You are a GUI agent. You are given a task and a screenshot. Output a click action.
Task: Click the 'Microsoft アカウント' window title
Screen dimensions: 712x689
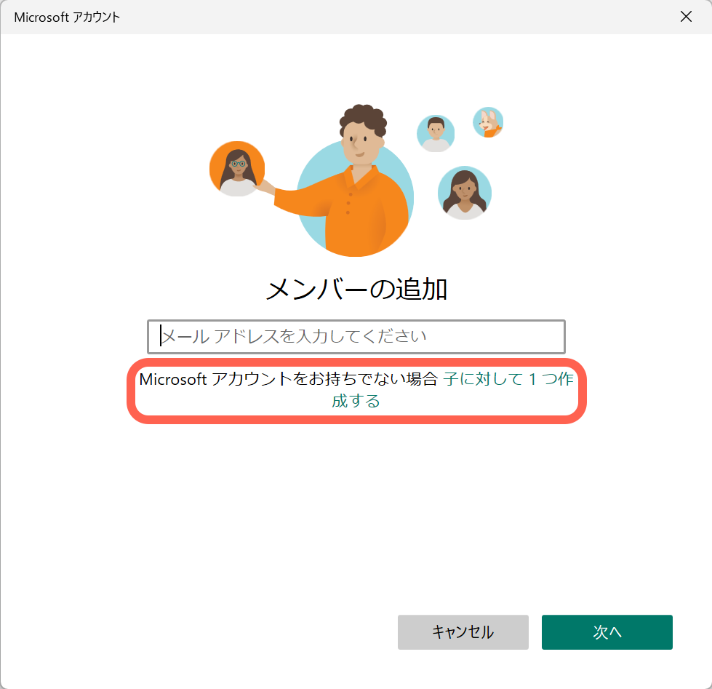[x=67, y=17]
